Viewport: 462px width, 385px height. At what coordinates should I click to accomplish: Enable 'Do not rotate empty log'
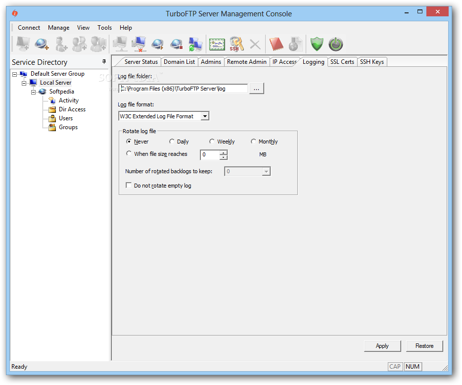coord(129,186)
